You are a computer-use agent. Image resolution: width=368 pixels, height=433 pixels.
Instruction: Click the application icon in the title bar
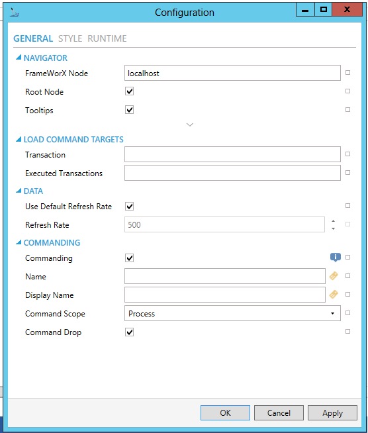pos(14,13)
